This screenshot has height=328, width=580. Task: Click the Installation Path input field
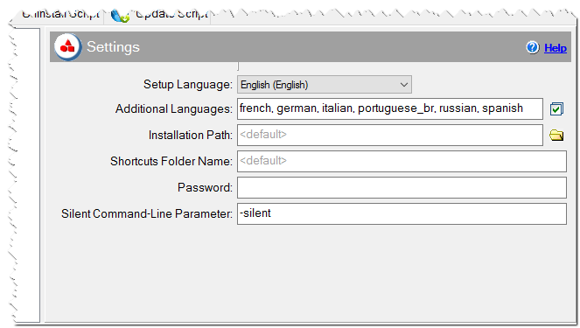coord(390,135)
